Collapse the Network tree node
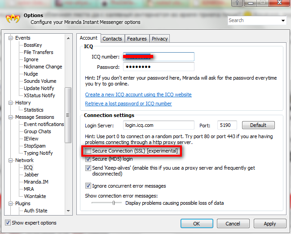This screenshot has width=291, height=234. coord(11,160)
